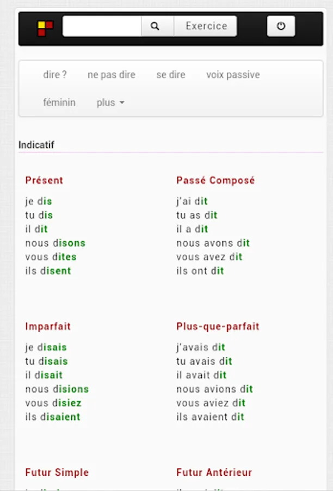333x491 pixels.
Task: Select the 'féminin' form option
Action: [x=59, y=103]
